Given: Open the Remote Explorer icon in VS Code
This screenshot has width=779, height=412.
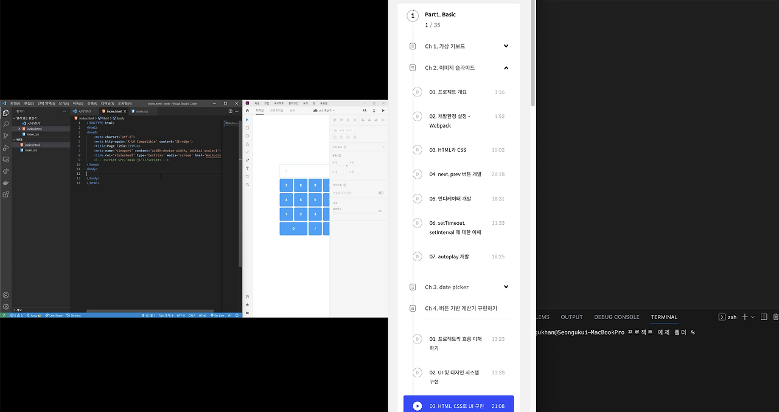Looking at the screenshot, I should pyautogui.click(x=5, y=159).
